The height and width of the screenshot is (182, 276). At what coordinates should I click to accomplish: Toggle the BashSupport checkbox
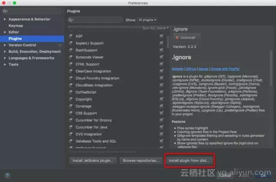161,50
